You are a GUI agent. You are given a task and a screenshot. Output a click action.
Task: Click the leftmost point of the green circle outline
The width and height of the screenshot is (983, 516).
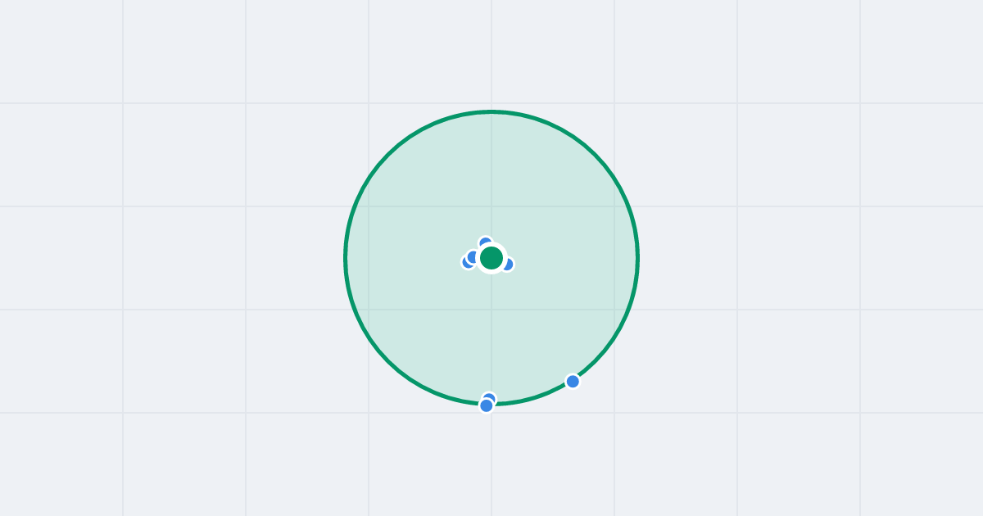pos(345,258)
